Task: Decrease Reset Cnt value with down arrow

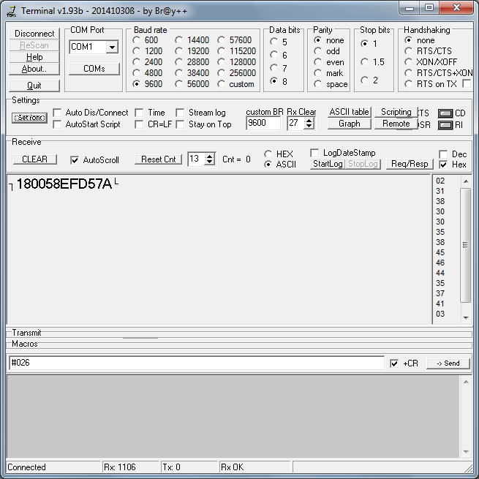Action: (x=210, y=162)
